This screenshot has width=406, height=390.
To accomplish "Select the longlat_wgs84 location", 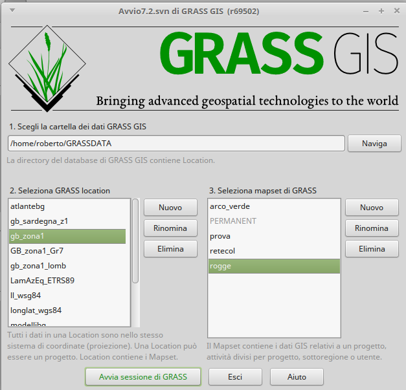I will pos(67,310).
